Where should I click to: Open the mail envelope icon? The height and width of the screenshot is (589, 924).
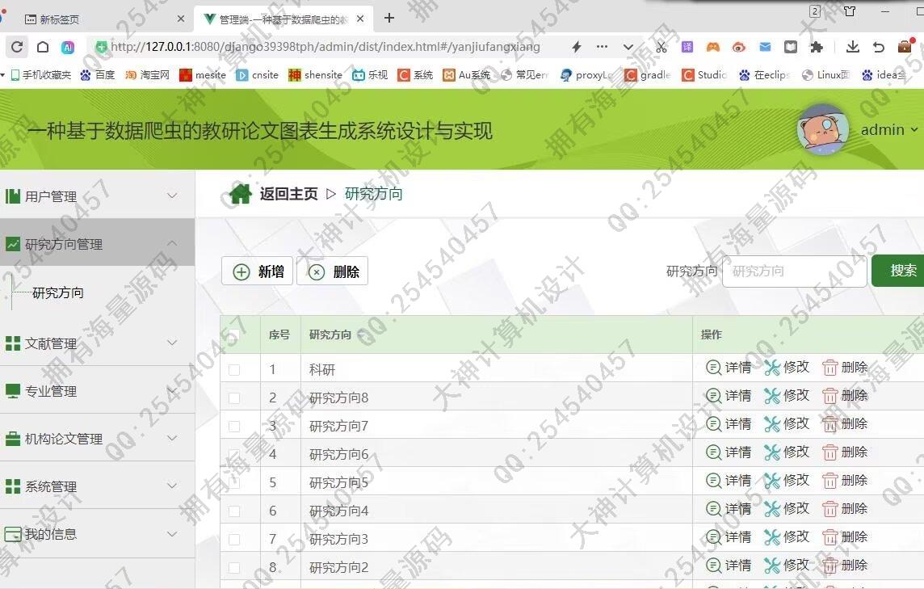(765, 47)
